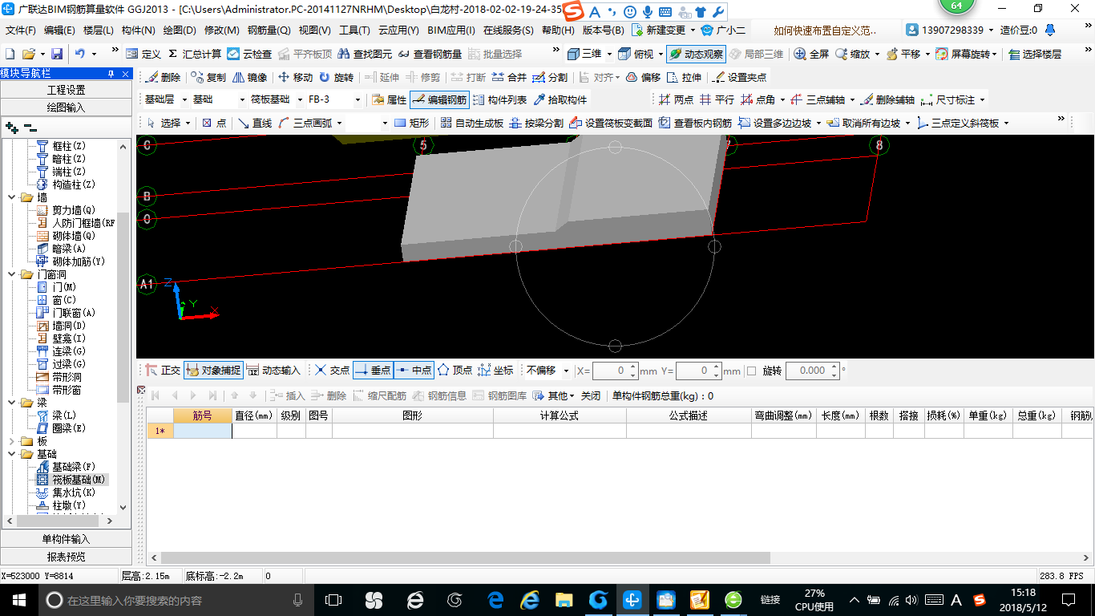Viewport: 1095px width, 616px height.
Task: Collapse the 门窗洞 tree folder
Action: click(x=12, y=274)
